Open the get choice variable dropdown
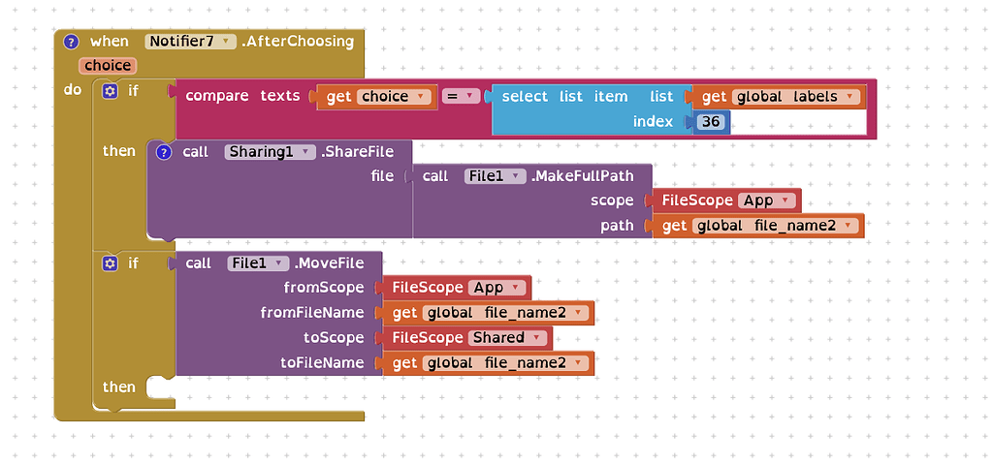 (394, 97)
